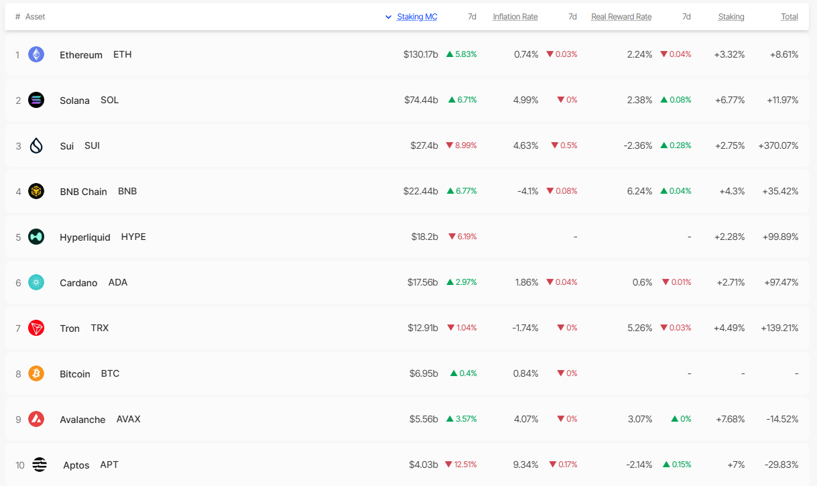Click the Solana logo icon
This screenshot has width=817, height=486.
36,100
